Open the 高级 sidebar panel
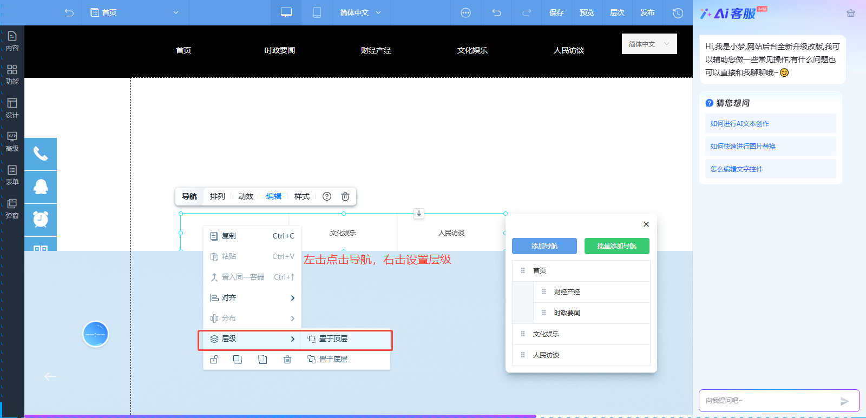The height and width of the screenshot is (418, 866). (12, 142)
